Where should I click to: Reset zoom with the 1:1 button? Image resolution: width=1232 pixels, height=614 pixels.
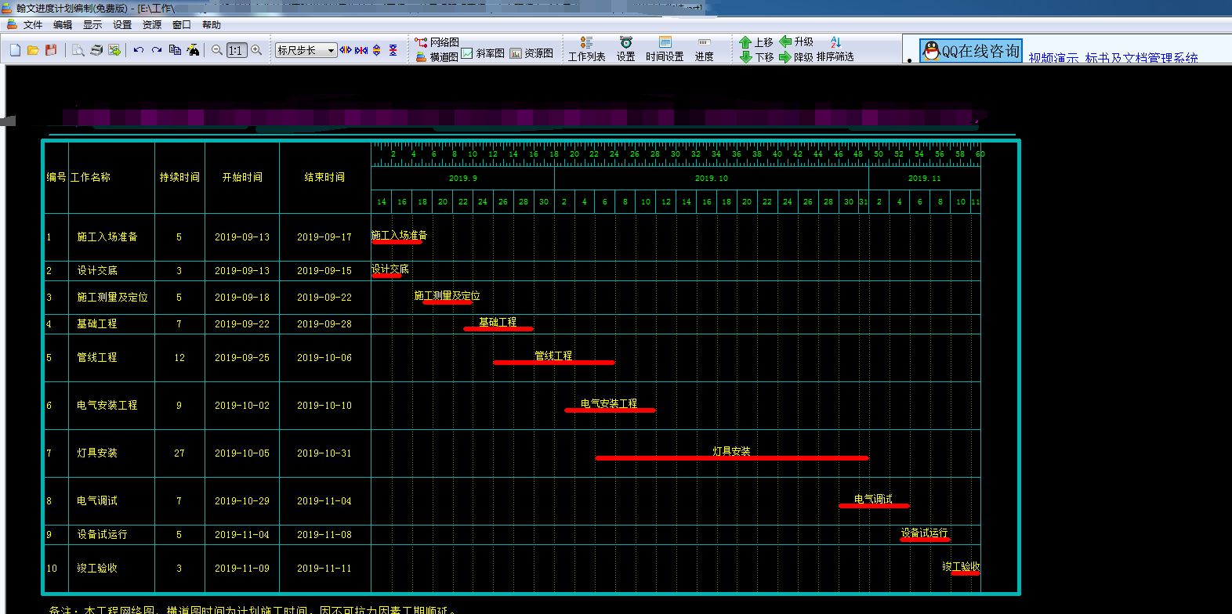point(235,50)
